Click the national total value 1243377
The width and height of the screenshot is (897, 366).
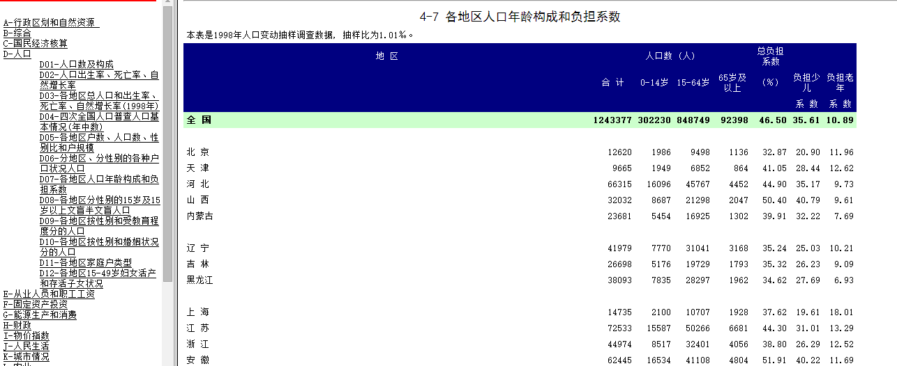click(612, 120)
